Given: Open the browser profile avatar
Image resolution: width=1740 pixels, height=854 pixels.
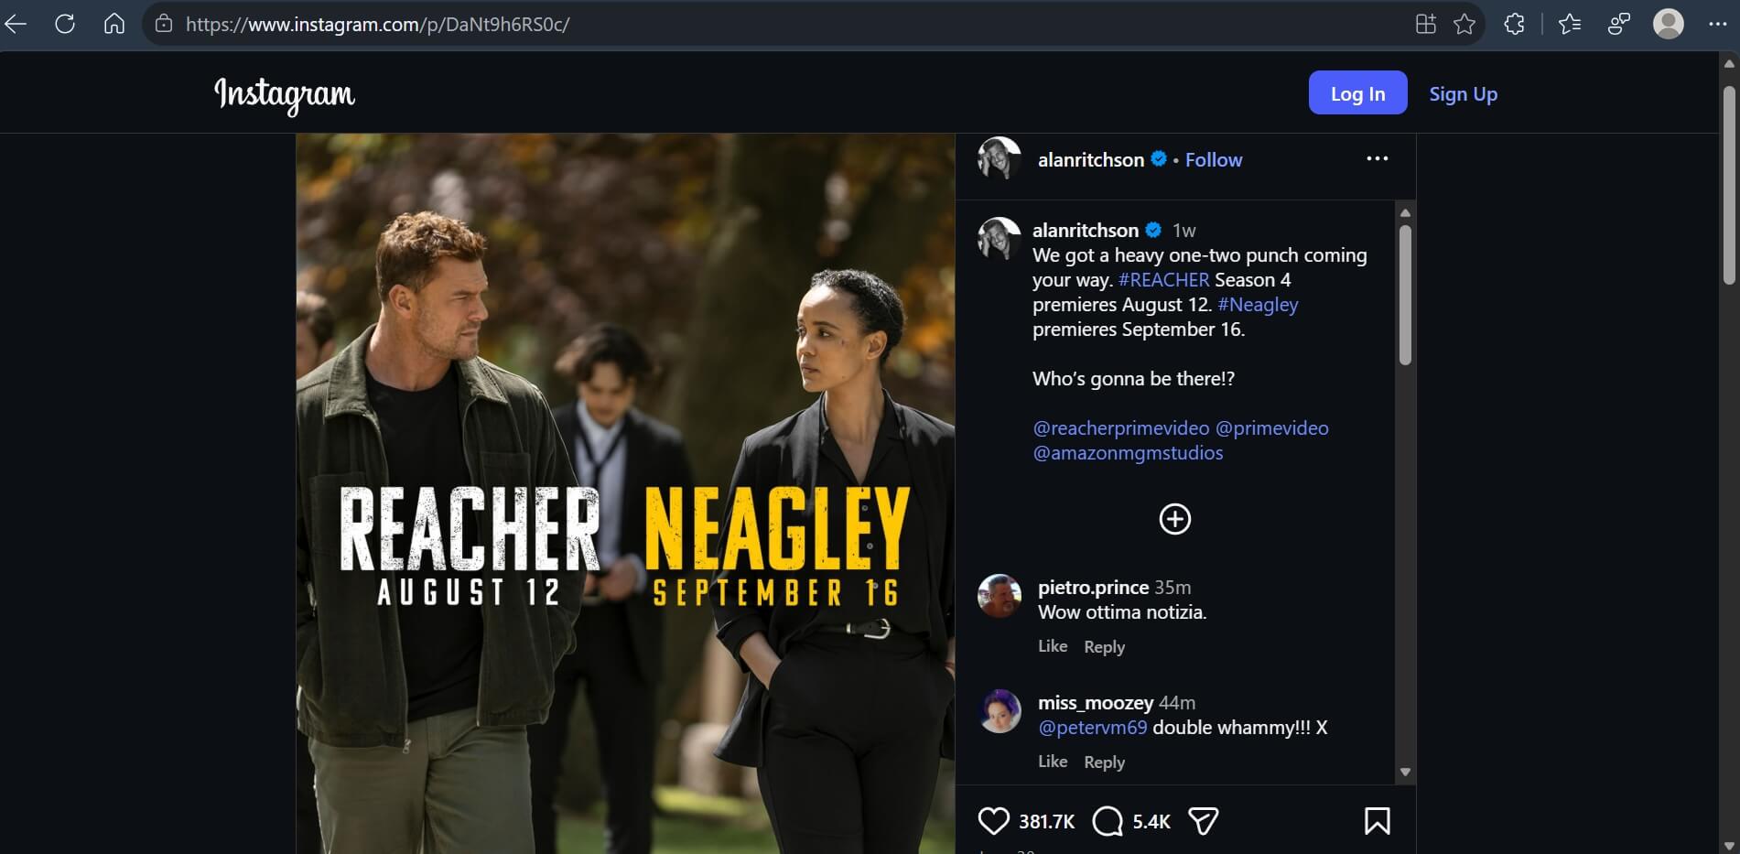Looking at the screenshot, I should pyautogui.click(x=1669, y=24).
